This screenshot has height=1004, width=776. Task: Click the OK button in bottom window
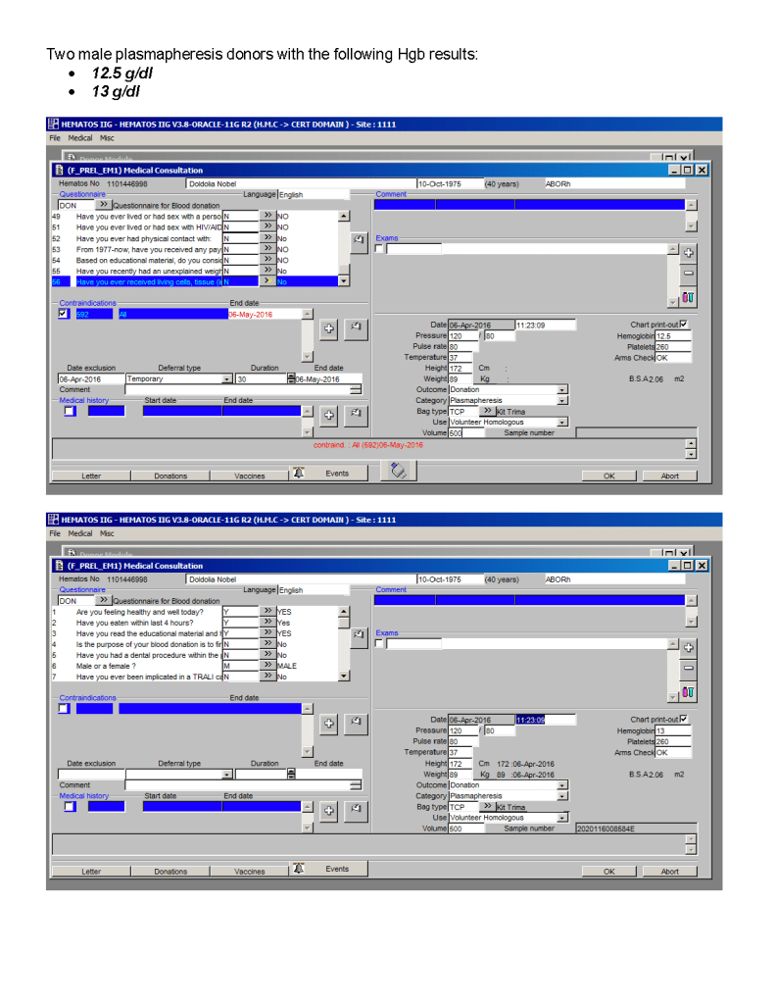[608, 871]
